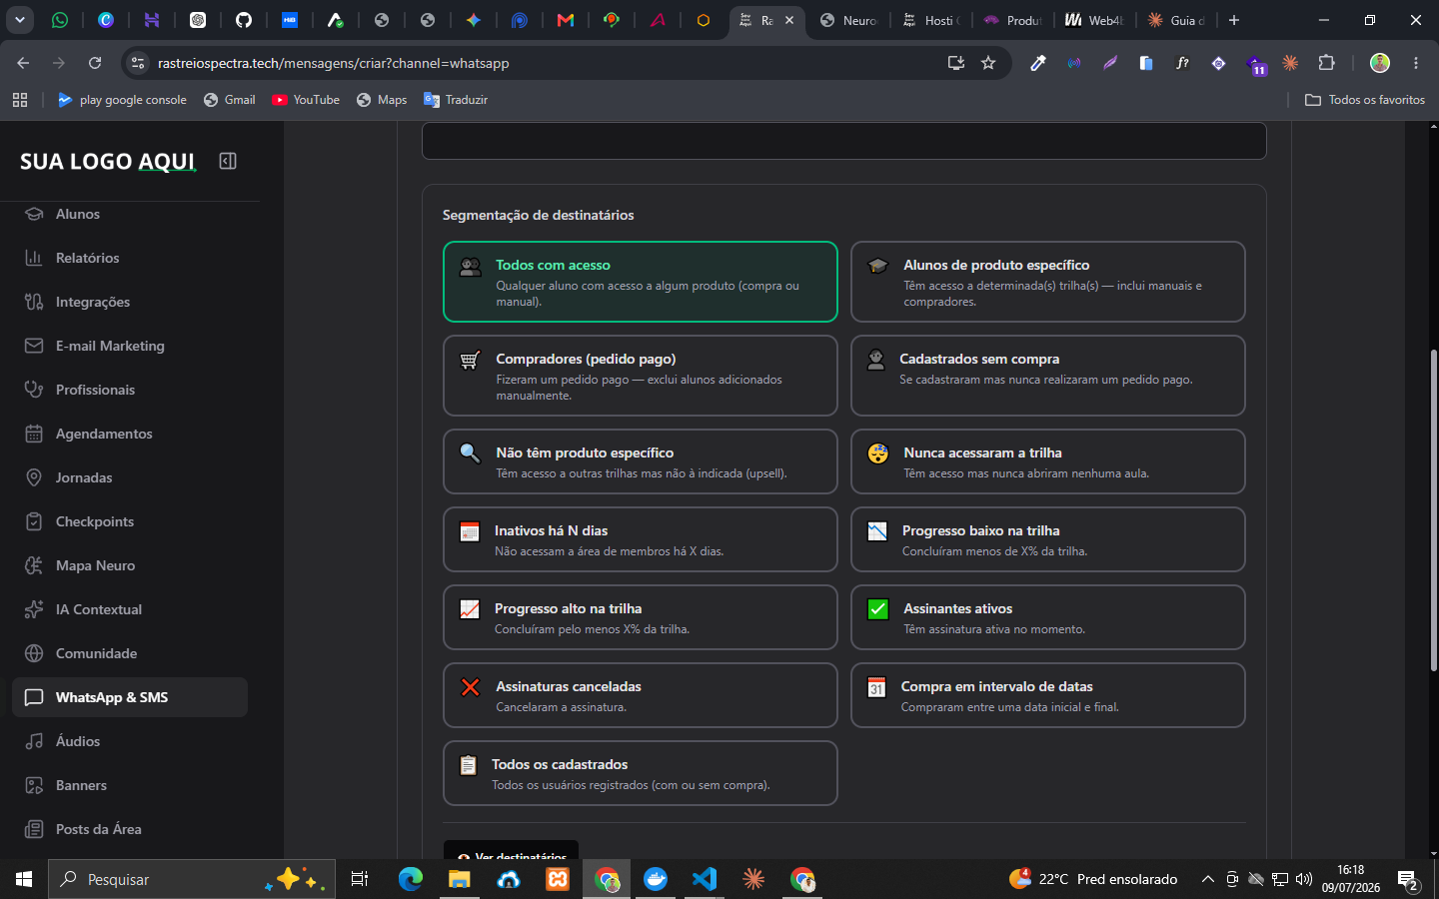
Task: Bookmark this page with the star icon
Action: (988, 63)
